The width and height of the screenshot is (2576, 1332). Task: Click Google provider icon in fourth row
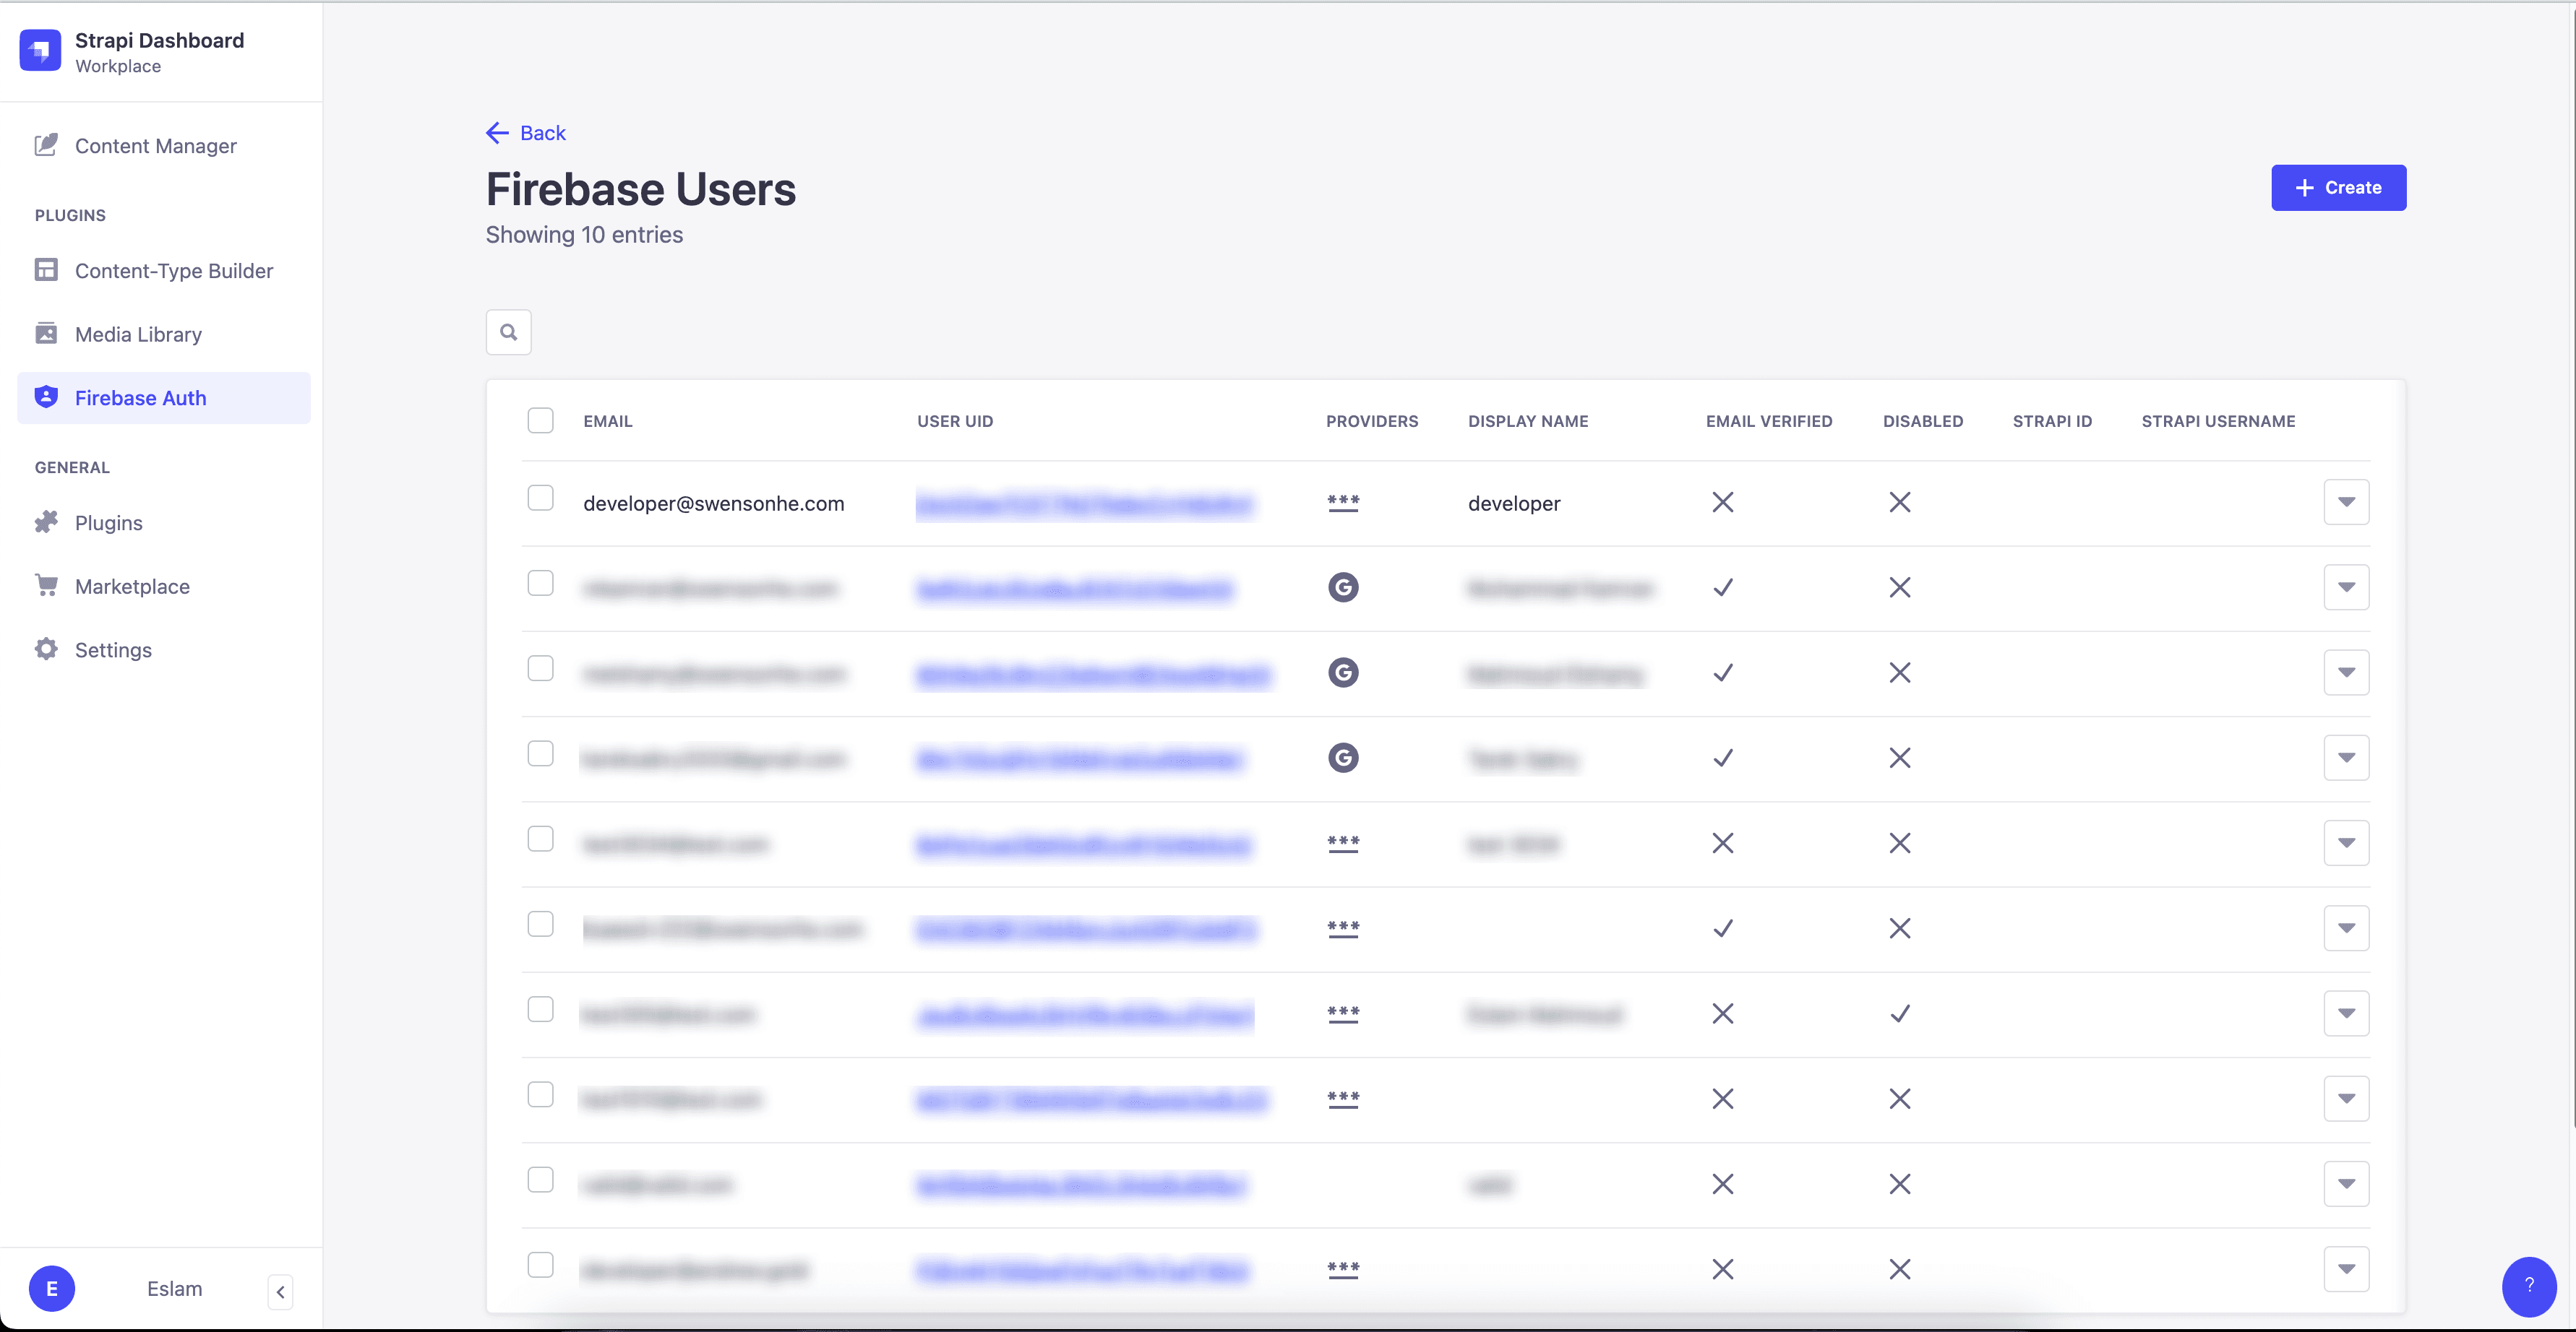pos(1343,758)
